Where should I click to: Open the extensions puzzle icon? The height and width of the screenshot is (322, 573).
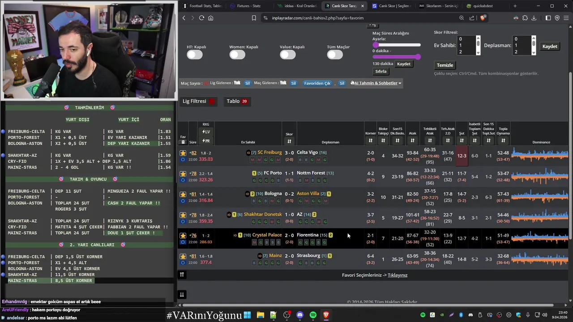click(x=525, y=18)
